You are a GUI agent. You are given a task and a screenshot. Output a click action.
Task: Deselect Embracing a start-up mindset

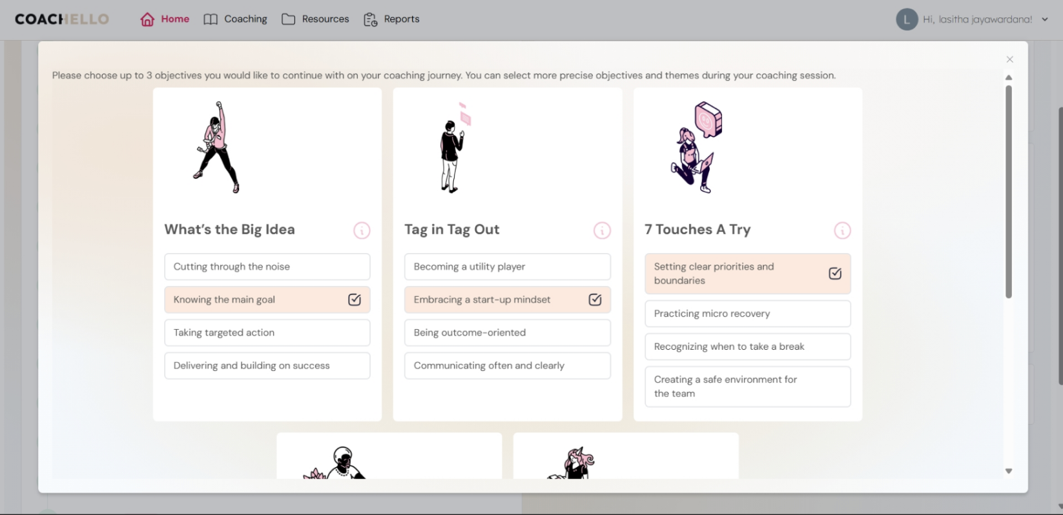[x=595, y=299]
